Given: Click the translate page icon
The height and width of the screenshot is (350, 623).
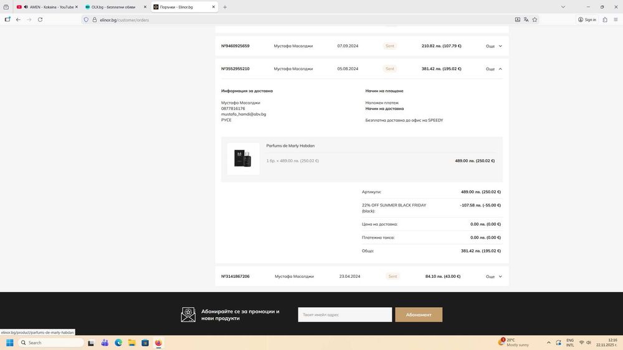Looking at the screenshot, I should tap(526, 19).
